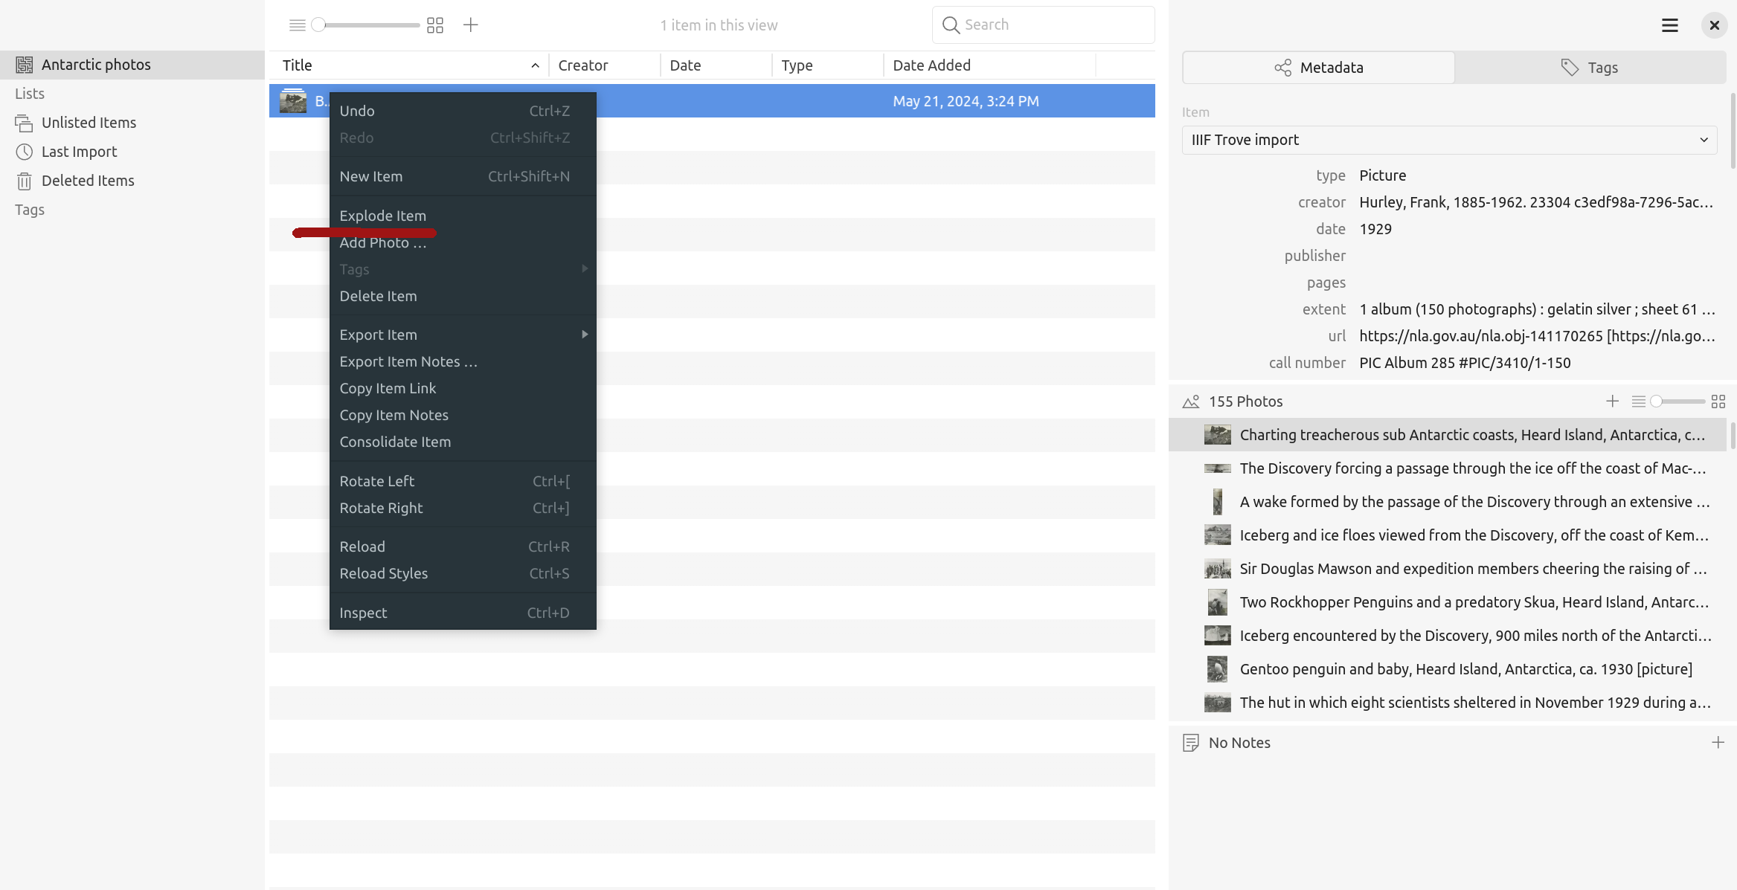Choose Add Photo from context menu
Image resolution: width=1737 pixels, height=890 pixels.
(463, 243)
